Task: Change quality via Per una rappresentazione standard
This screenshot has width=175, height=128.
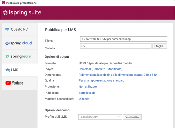Action: click(x=101, y=80)
